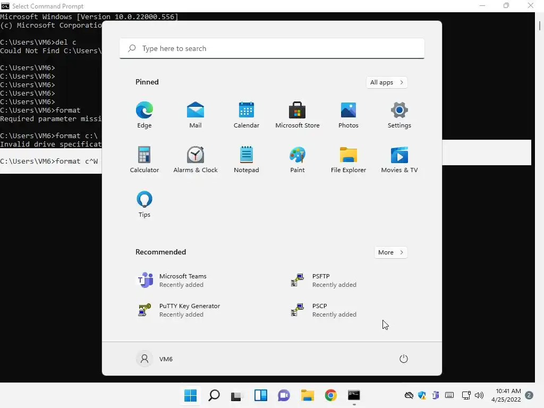This screenshot has height=408, width=544.
Task: Open Widgets from the taskbar
Action: [260, 395]
